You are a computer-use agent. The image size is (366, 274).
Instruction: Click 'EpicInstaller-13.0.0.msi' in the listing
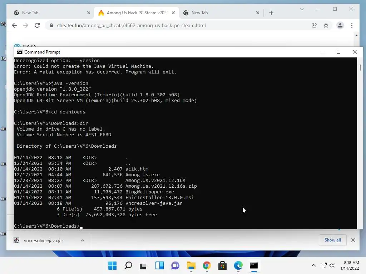pyautogui.click(x=159, y=197)
